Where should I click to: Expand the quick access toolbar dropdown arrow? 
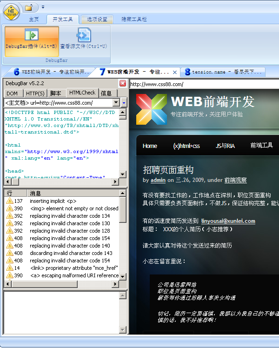click(43, 7)
